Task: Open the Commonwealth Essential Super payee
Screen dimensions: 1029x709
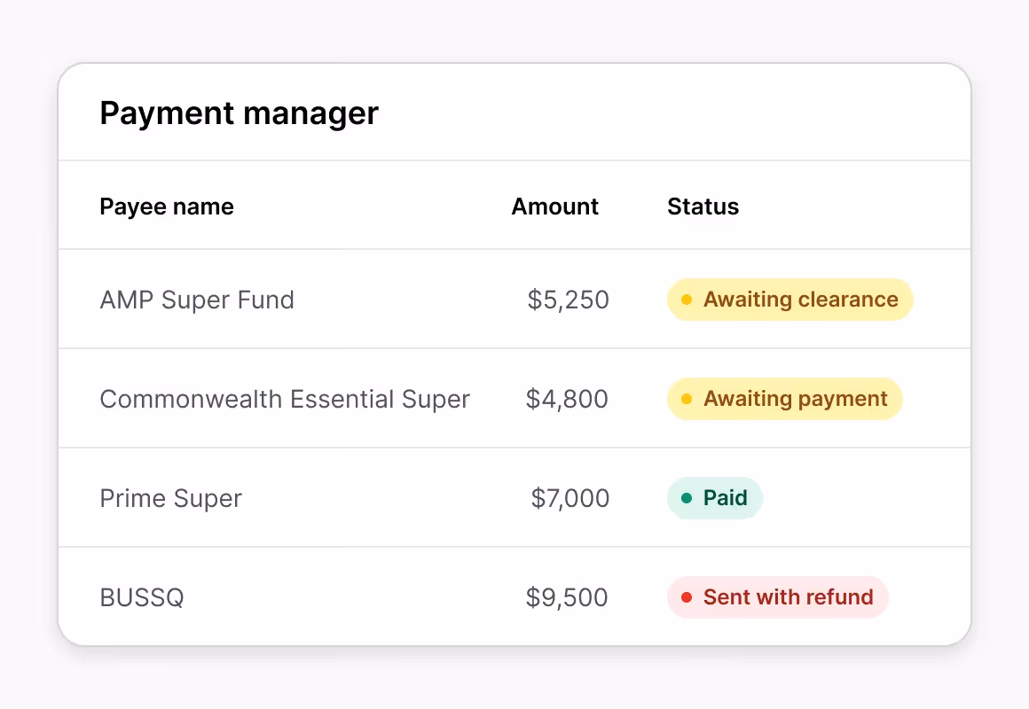Action: pos(285,399)
